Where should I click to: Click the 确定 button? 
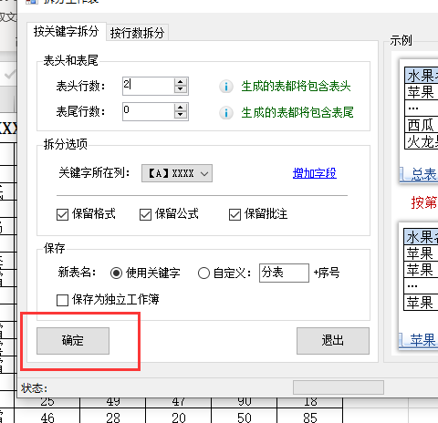73,341
